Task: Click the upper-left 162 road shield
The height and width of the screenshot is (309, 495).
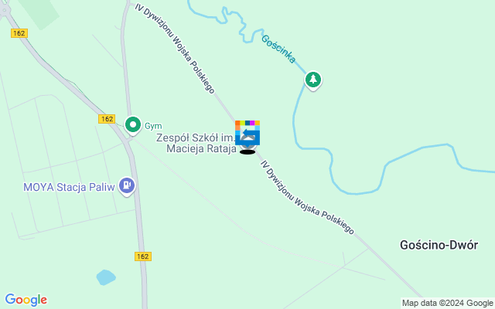Action: tap(19, 33)
